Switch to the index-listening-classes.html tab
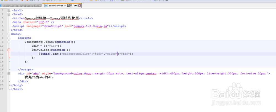The width and height of the screenshot is (276, 112). (21, 6)
